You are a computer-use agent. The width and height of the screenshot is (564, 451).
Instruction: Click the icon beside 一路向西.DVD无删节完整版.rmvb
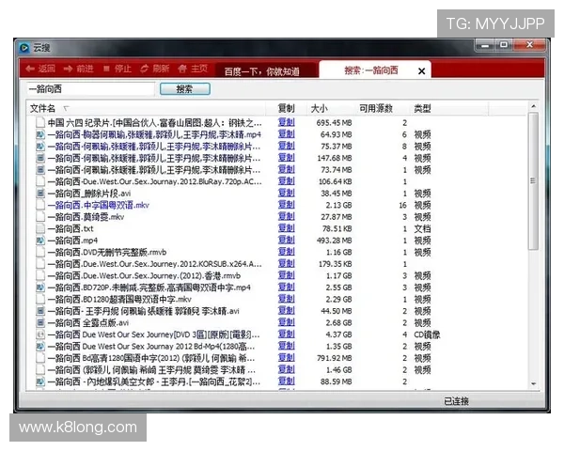(x=40, y=252)
